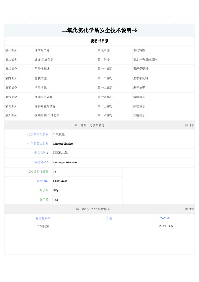Click the 含量 column header
199x282 pixels.
coord(109,219)
